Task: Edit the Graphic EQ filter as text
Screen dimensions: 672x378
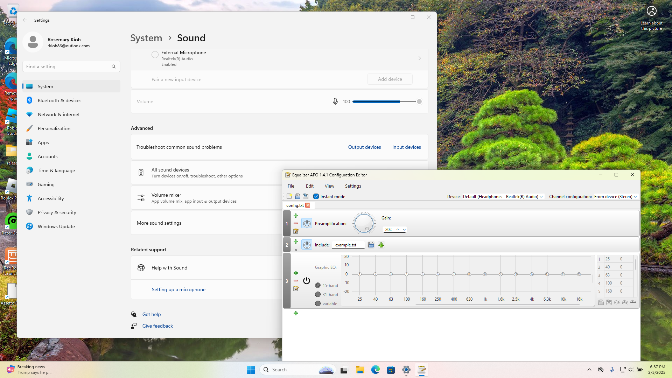Action: tap(296, 289)
